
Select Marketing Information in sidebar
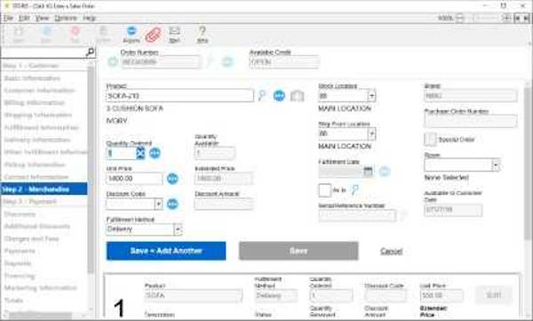tap(41, 288)
